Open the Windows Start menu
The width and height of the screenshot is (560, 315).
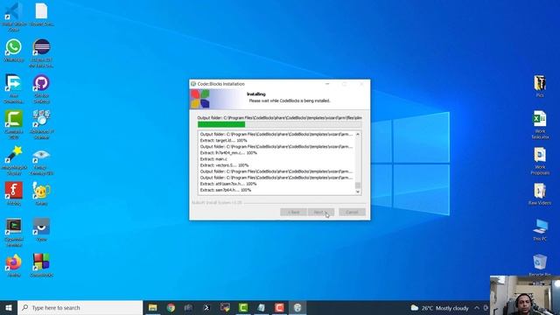pos(9,307)
